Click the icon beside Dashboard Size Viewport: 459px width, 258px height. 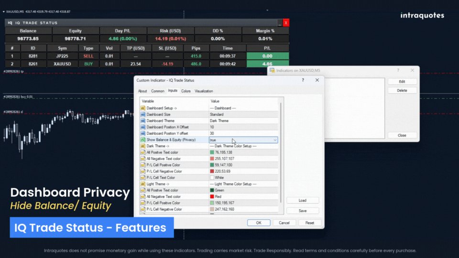click(x=143, y=114)
